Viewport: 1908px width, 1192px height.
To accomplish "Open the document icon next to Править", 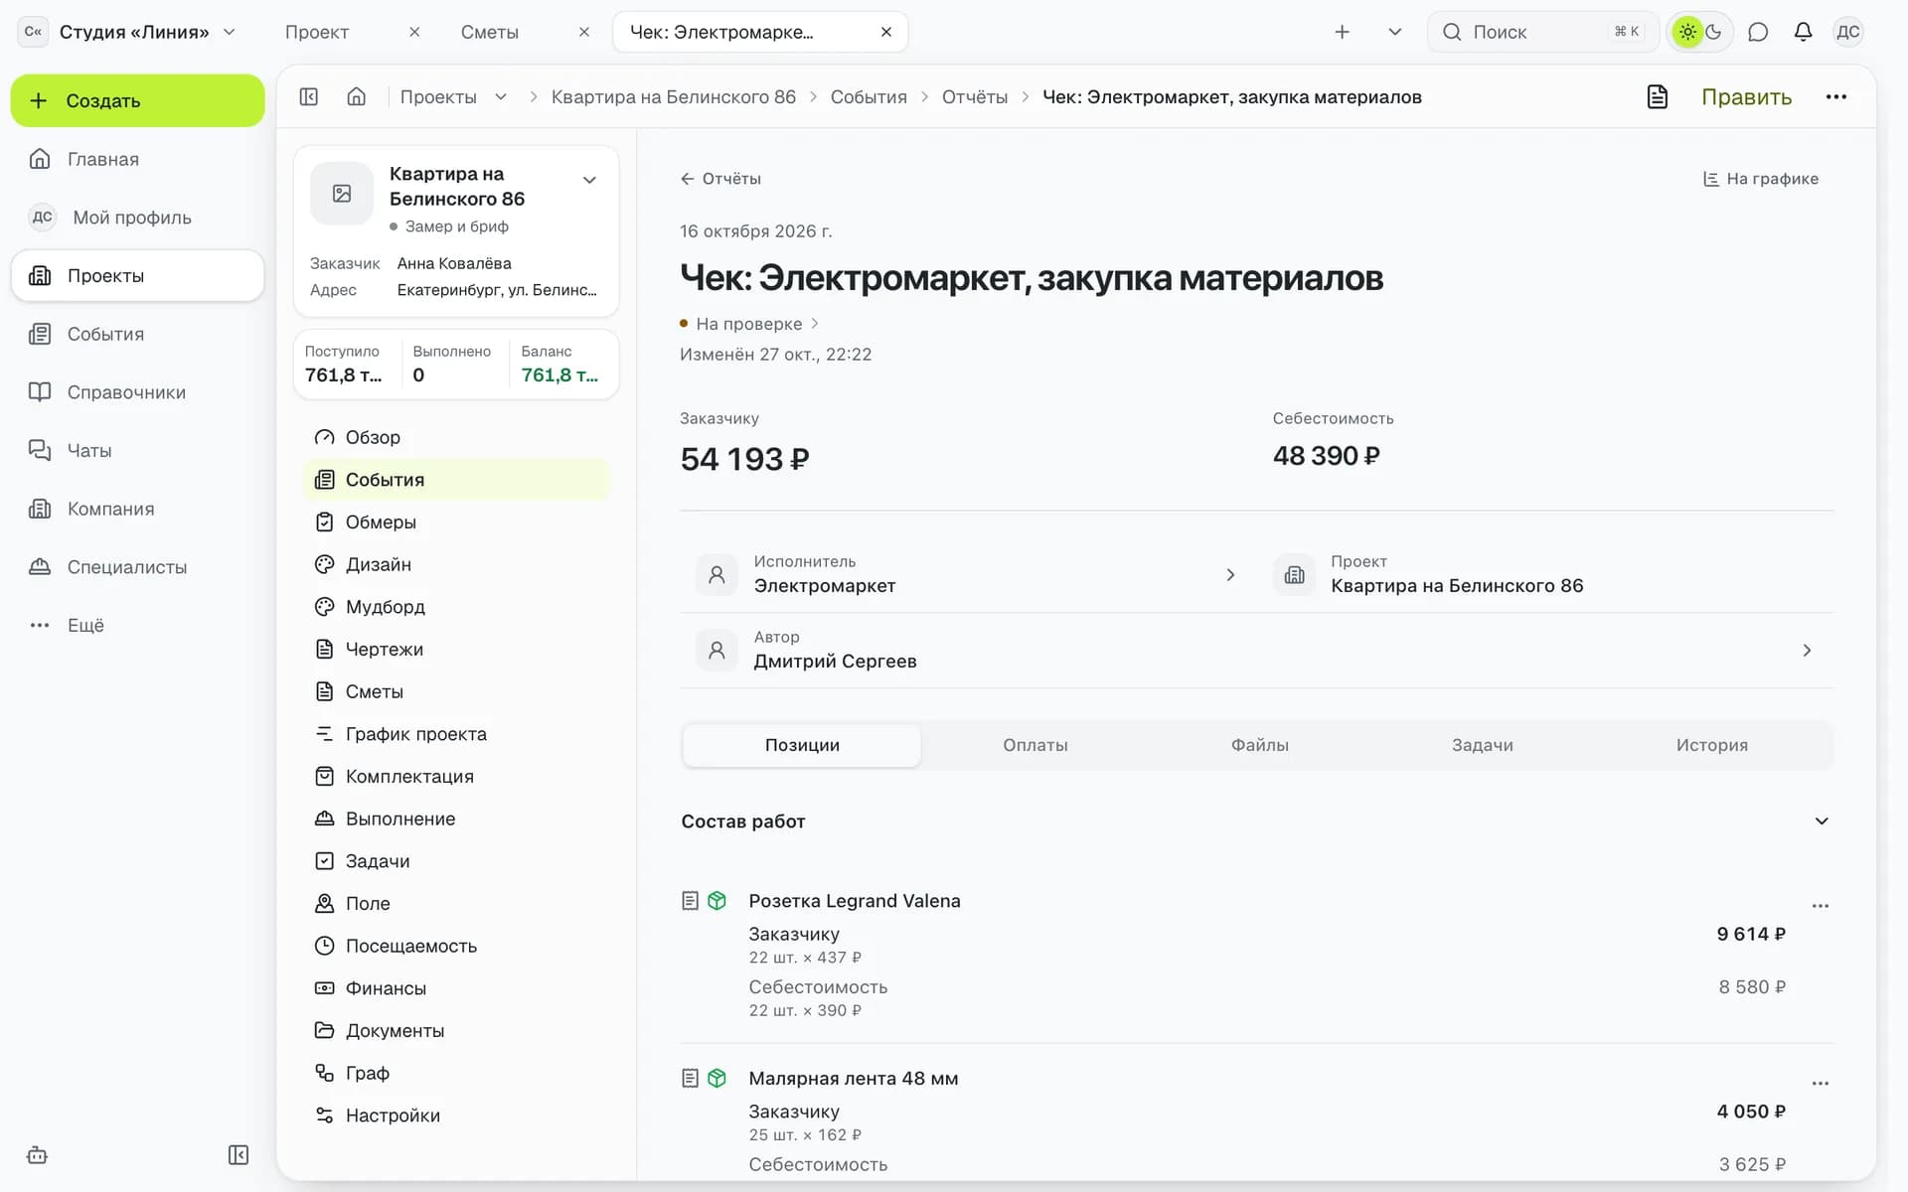I will (x=1657, y=96).
